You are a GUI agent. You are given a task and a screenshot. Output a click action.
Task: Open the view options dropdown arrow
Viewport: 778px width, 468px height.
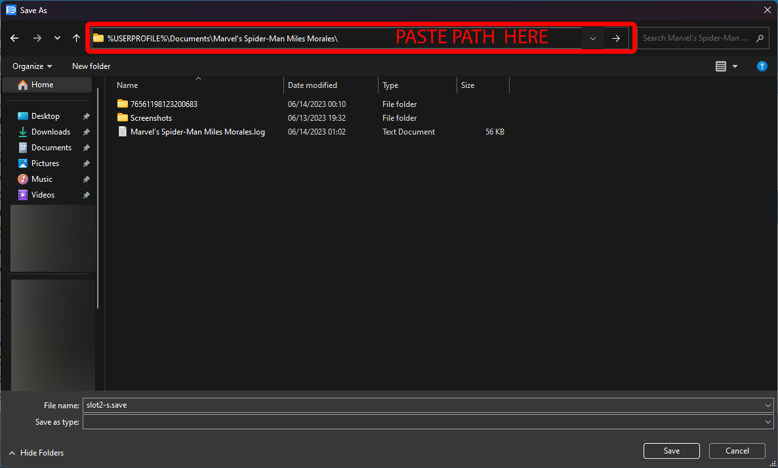(x=735, y=66)
